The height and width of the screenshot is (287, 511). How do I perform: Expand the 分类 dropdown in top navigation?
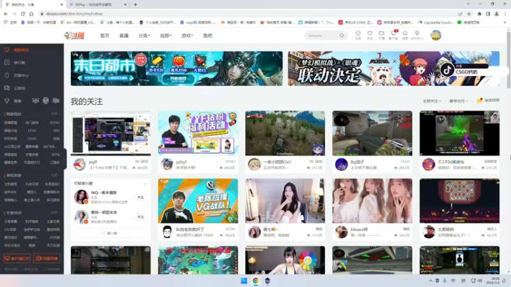pyautogui.click(x=144, y=36)
